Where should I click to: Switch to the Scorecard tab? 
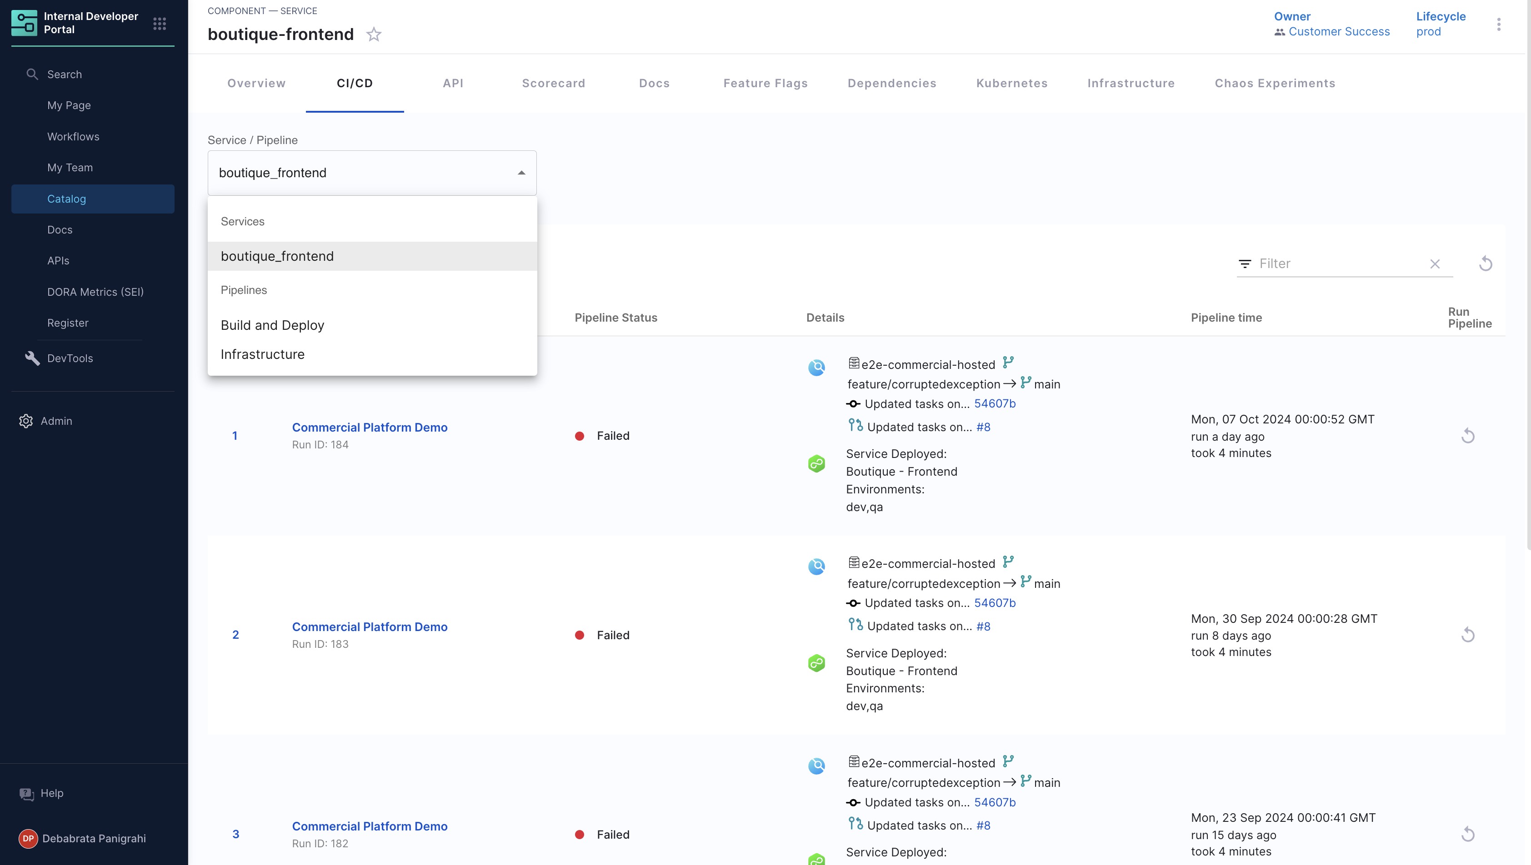tap(553, 83)
